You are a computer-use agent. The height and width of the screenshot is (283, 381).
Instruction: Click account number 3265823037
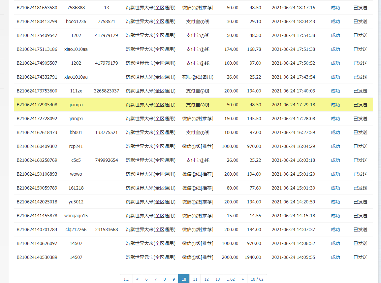point(107,91)
